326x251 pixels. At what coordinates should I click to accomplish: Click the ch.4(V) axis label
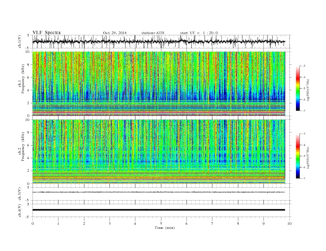[x=20, y=210]
